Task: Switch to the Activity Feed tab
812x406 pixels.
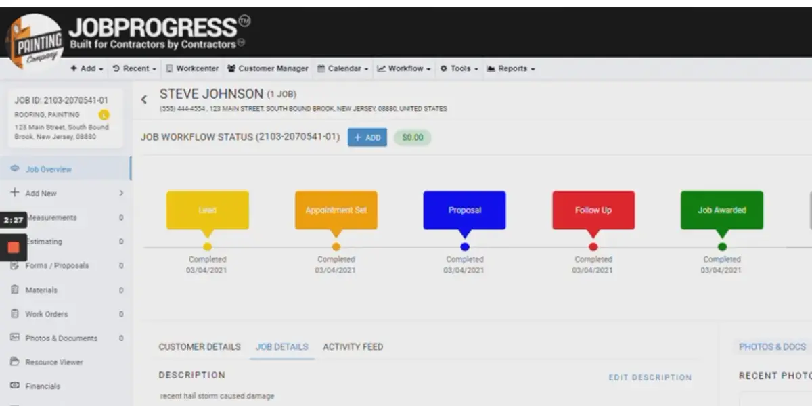Action: [x=353, y=347]
